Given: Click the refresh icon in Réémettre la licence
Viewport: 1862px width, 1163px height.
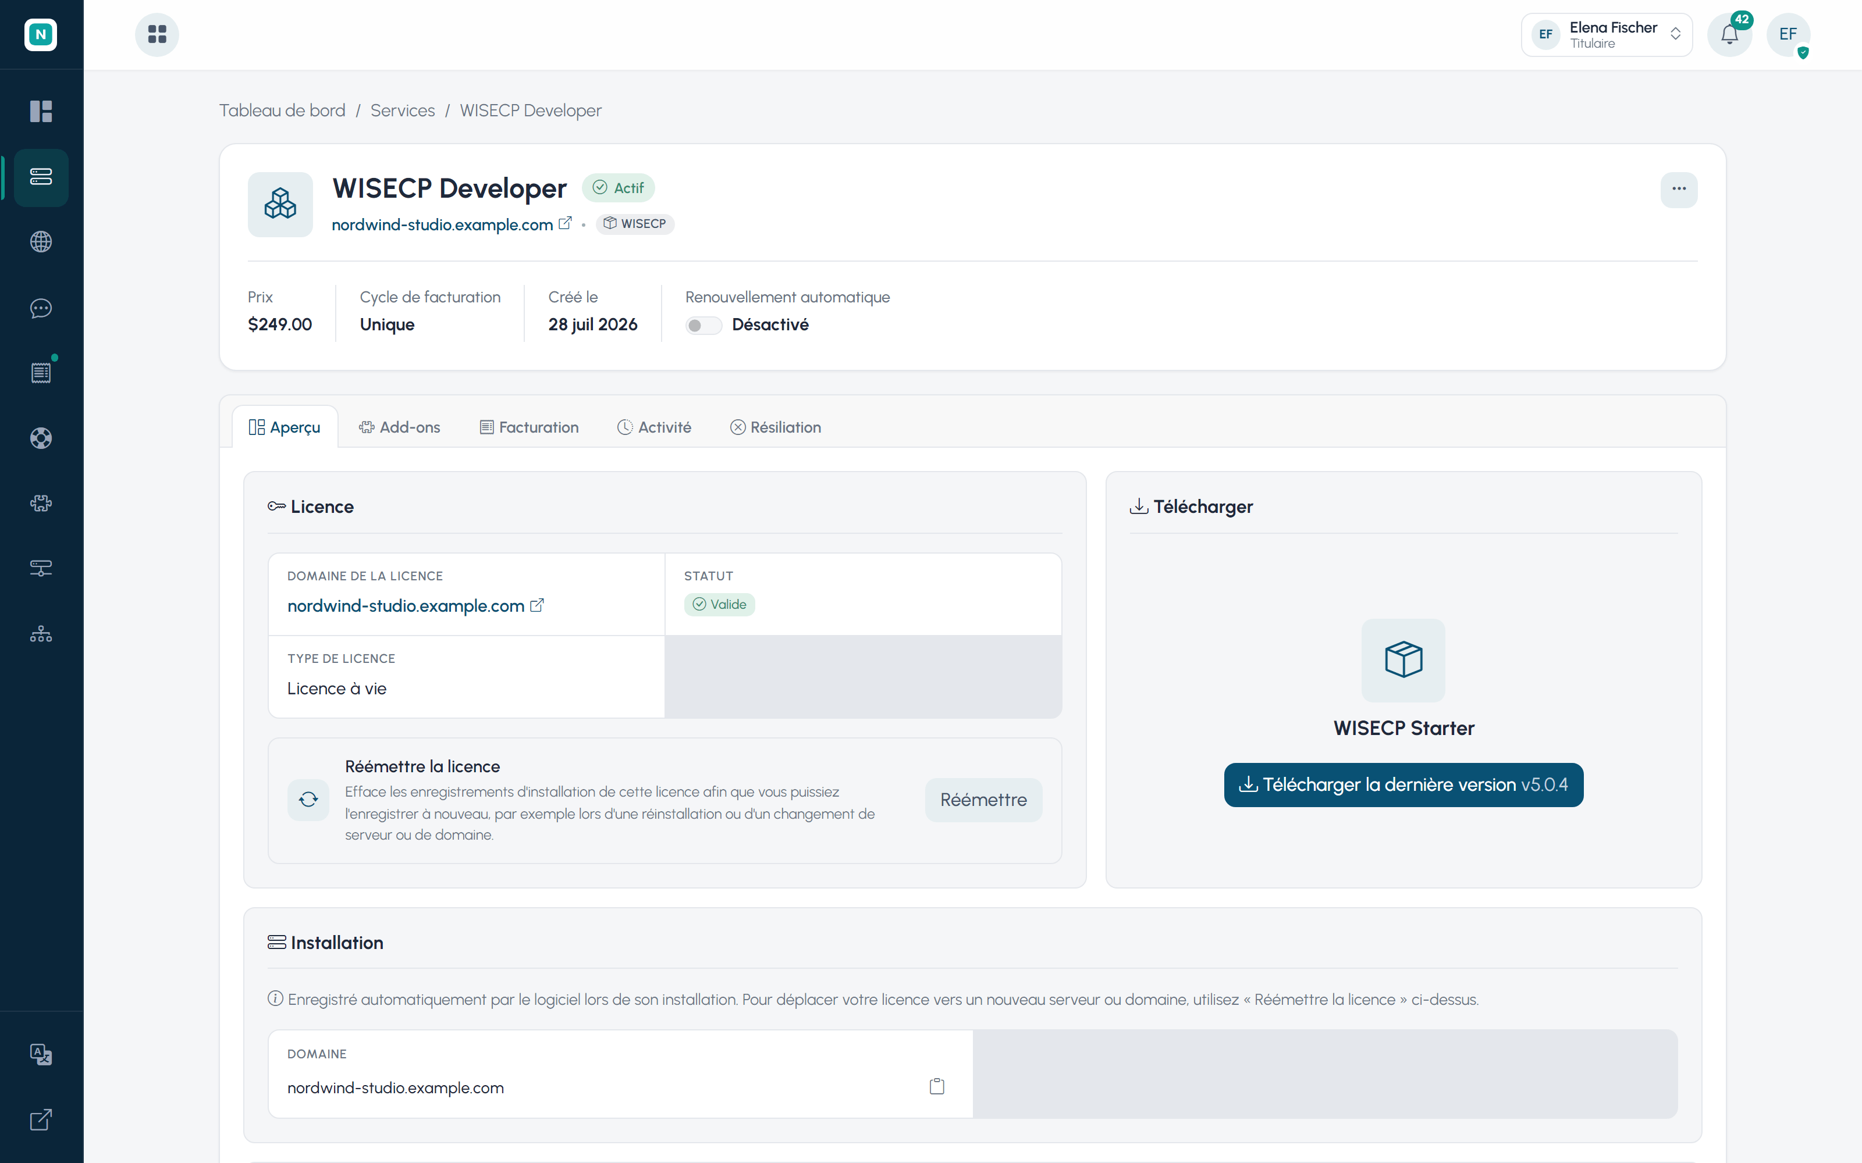Looking at the screenshot, I should click(x=308, y=800).
